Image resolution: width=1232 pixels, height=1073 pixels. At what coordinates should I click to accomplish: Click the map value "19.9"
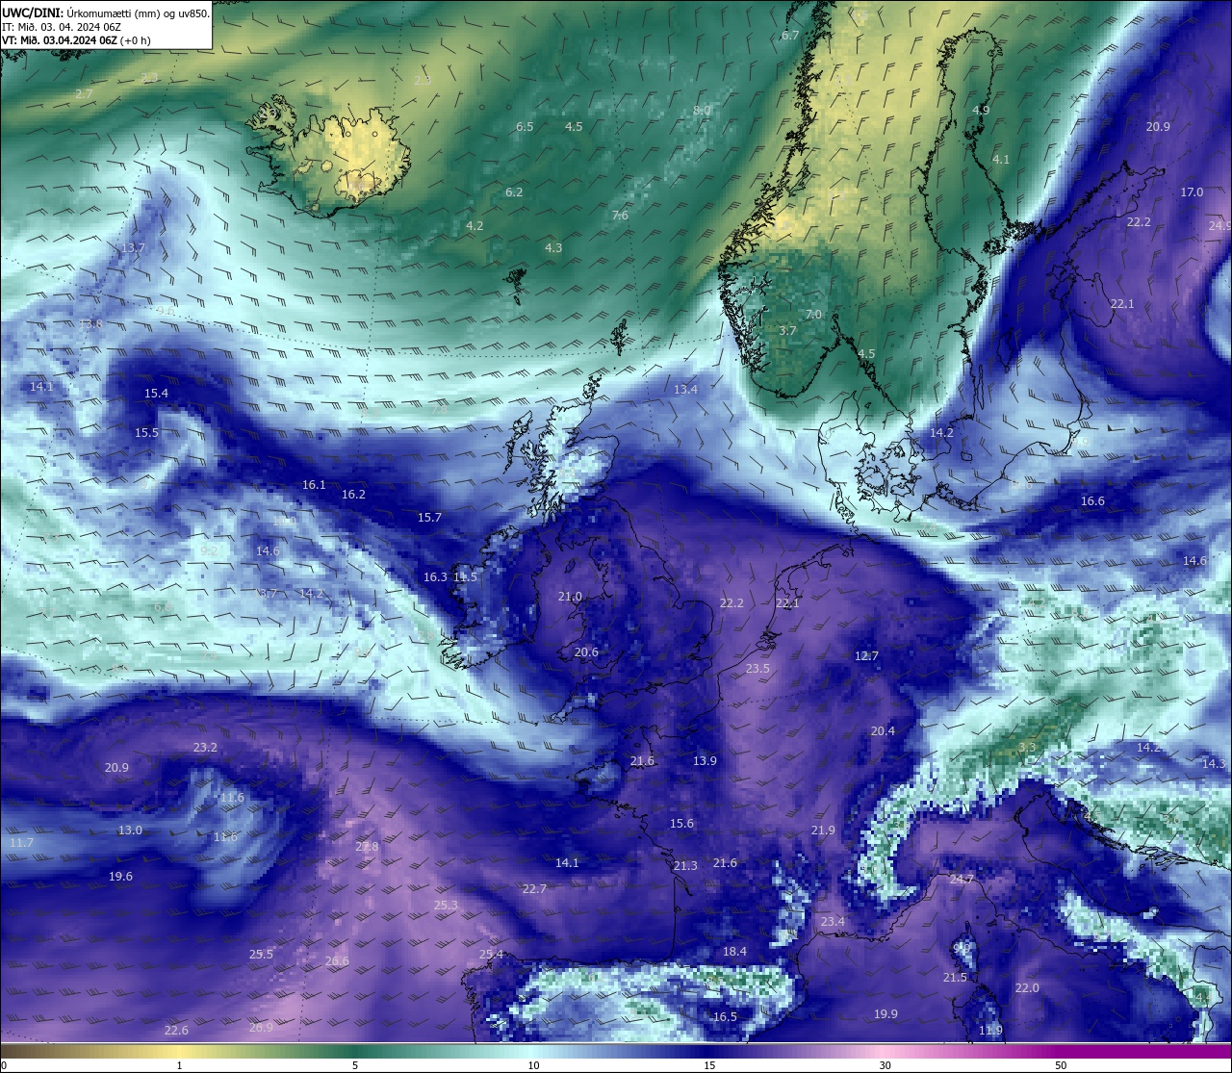[x=885, y=1014]
